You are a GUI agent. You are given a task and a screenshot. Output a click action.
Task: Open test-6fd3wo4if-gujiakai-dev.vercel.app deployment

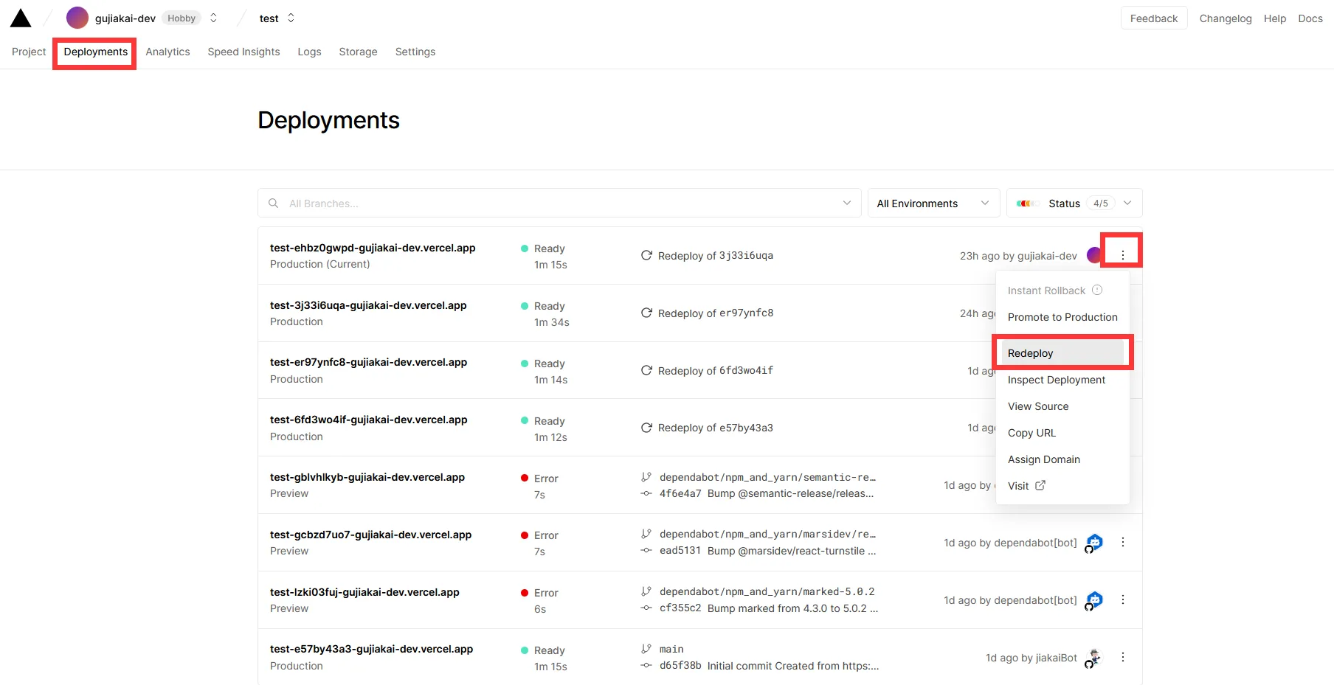pyautogui.click(x=368, y=420)
